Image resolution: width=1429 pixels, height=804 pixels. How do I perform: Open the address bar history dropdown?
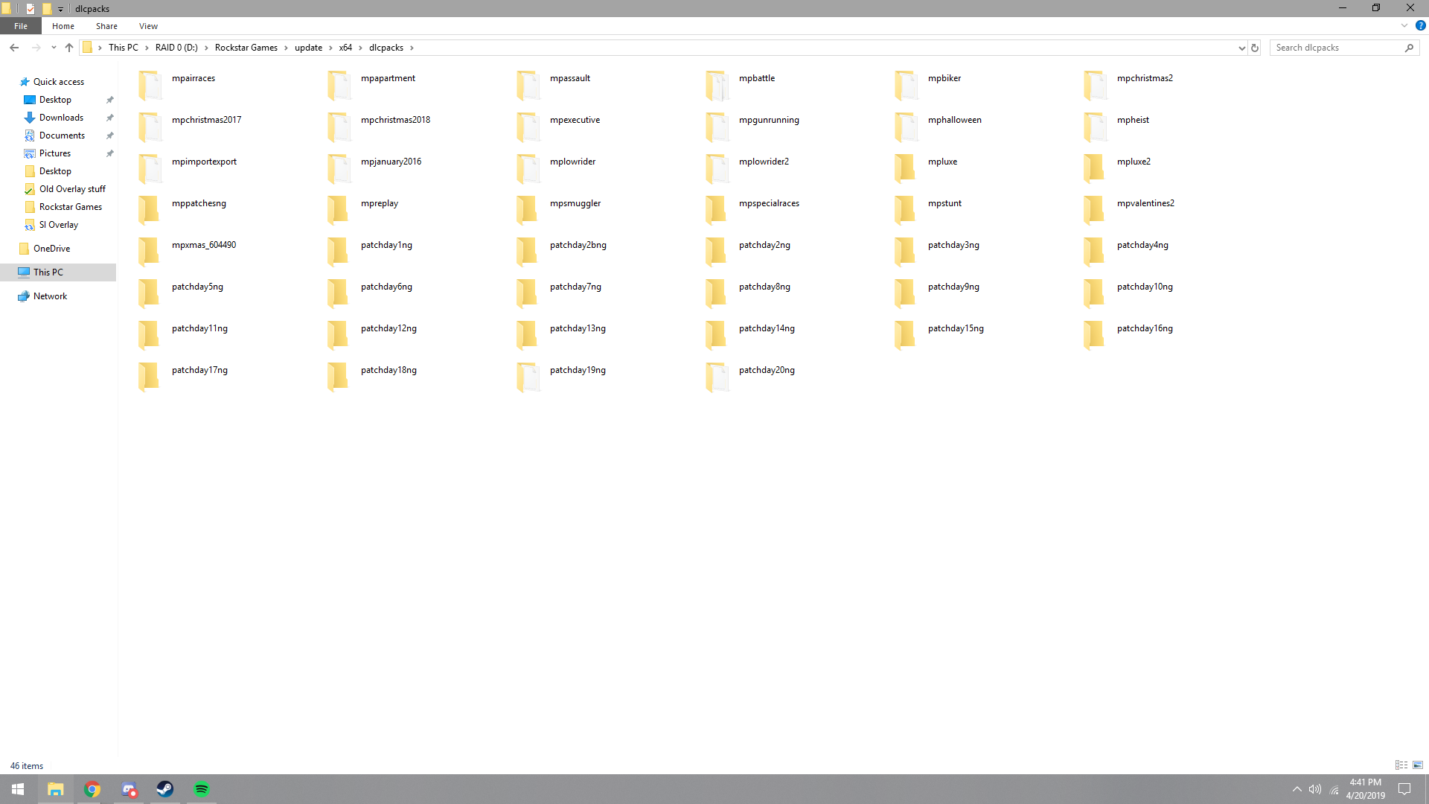(x=1241, y=48)
